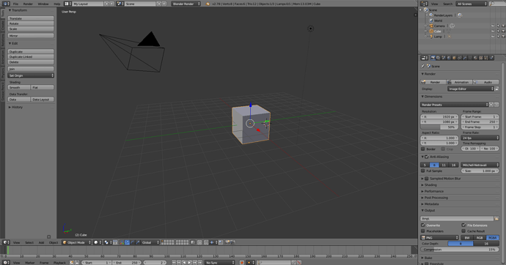Click the output folder browse icon
The height and width of the screenshot is (265, 506).
pos(496,219)
